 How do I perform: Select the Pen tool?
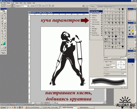(2, 33)
